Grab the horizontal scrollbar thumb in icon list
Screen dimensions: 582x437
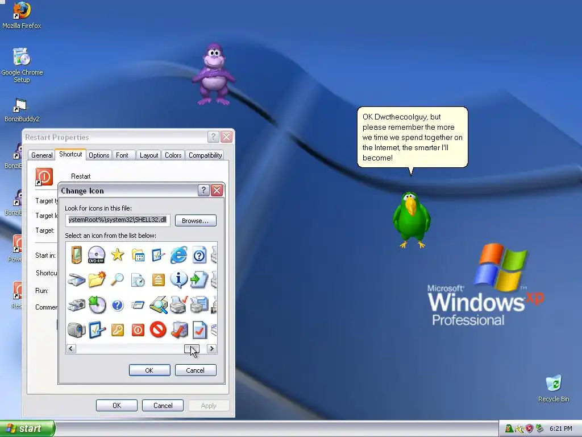192,349
